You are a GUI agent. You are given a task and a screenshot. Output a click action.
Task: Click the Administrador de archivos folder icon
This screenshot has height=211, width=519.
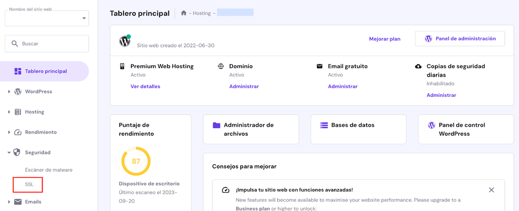click(216, 125)
